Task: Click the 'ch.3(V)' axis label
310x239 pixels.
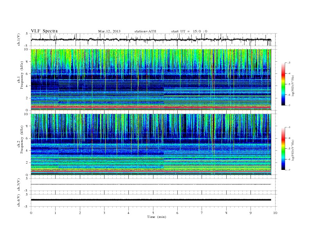Action: pos(19,185)
